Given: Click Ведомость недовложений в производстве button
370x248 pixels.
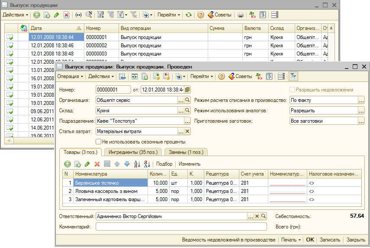Looking at the screenshot, I should coord(228,240).
